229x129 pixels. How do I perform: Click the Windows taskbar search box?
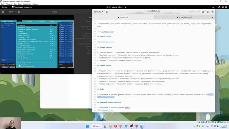tap(96, 126)
